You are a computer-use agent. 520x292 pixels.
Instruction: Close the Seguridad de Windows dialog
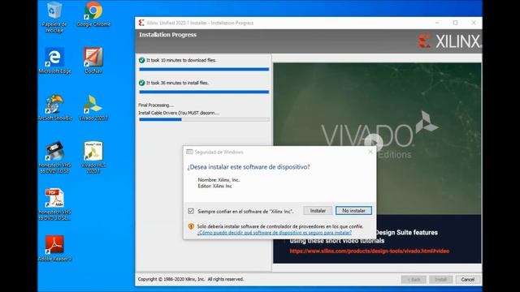click(370, 152)
